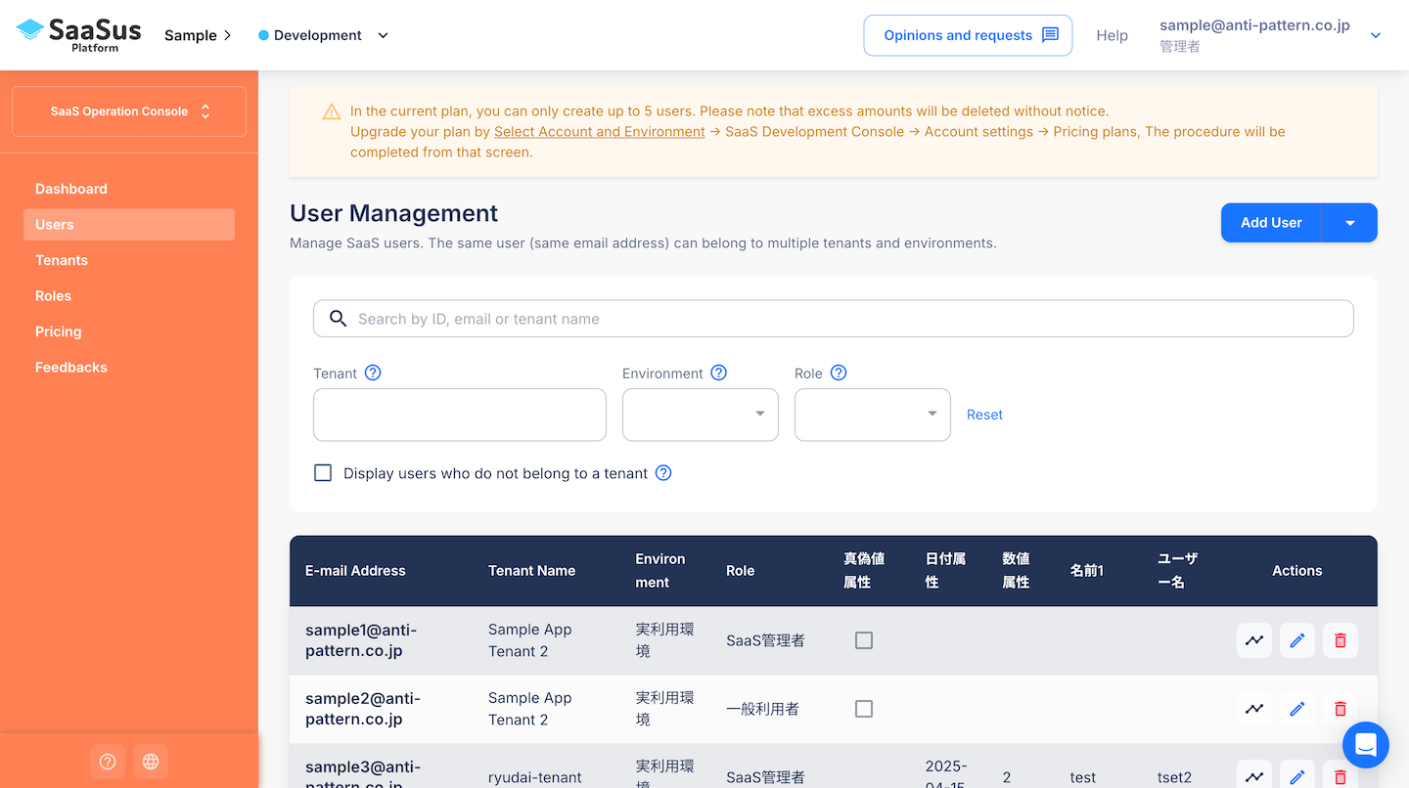Open the chat support bubble icon
1409x788 pixels.
click(1365, 746)
